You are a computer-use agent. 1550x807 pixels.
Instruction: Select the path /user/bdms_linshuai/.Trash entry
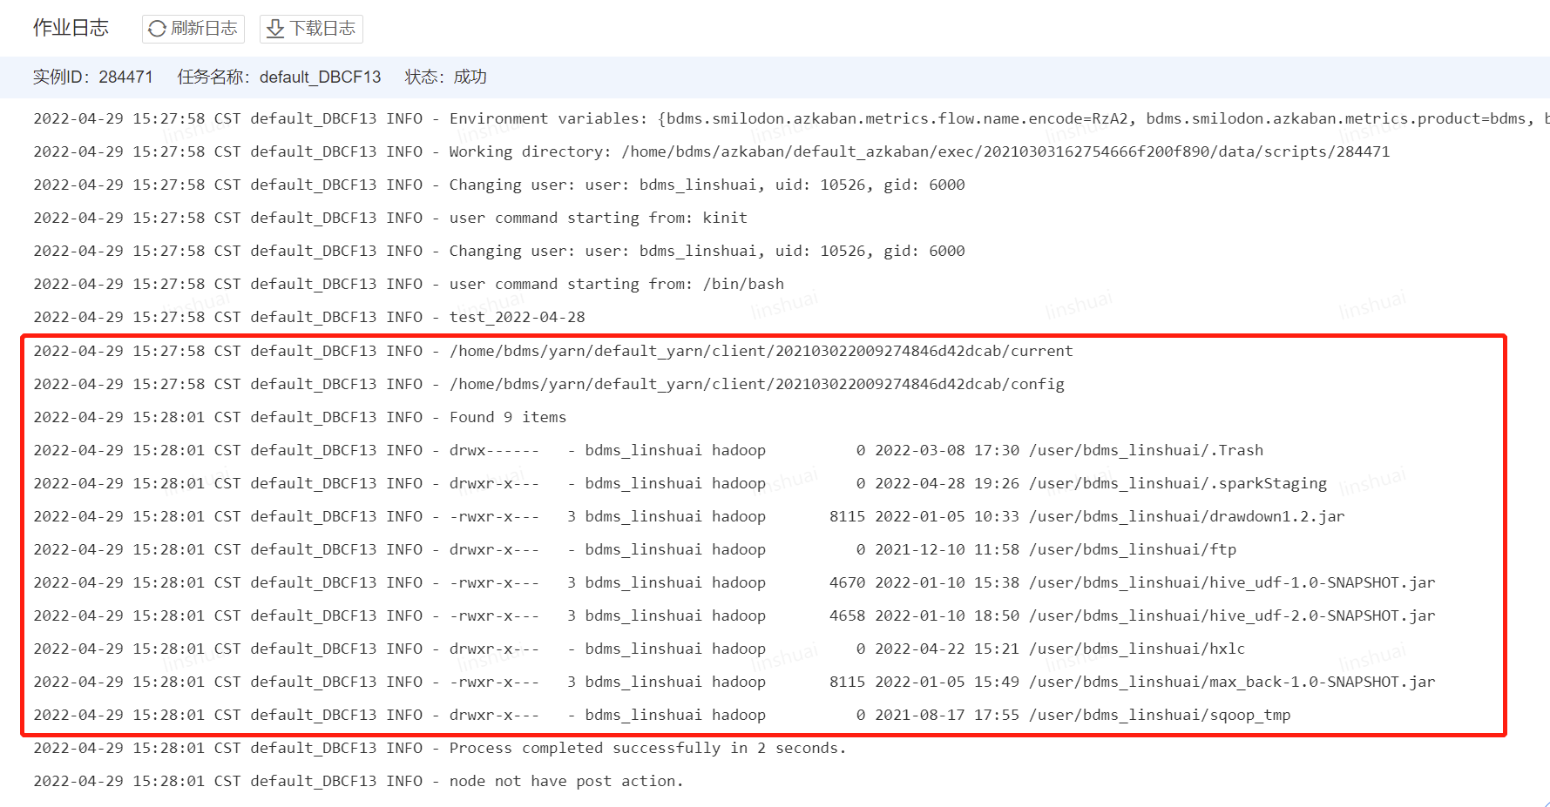click(1144, 450)
